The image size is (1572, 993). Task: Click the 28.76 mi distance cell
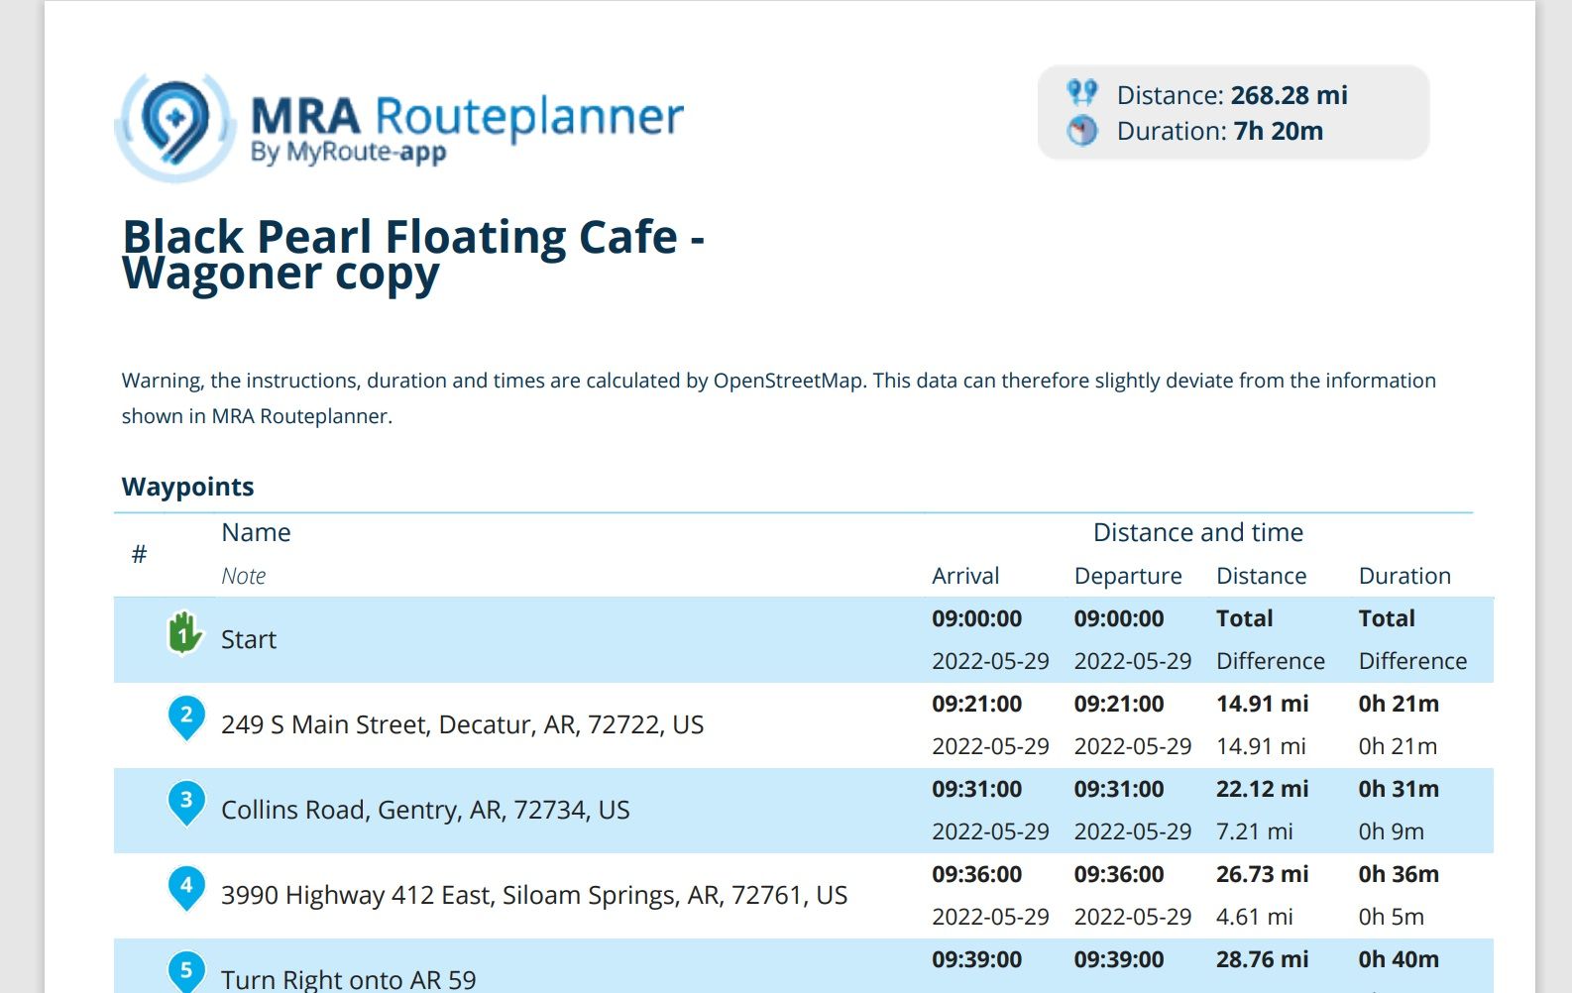tap(1263, 959)
